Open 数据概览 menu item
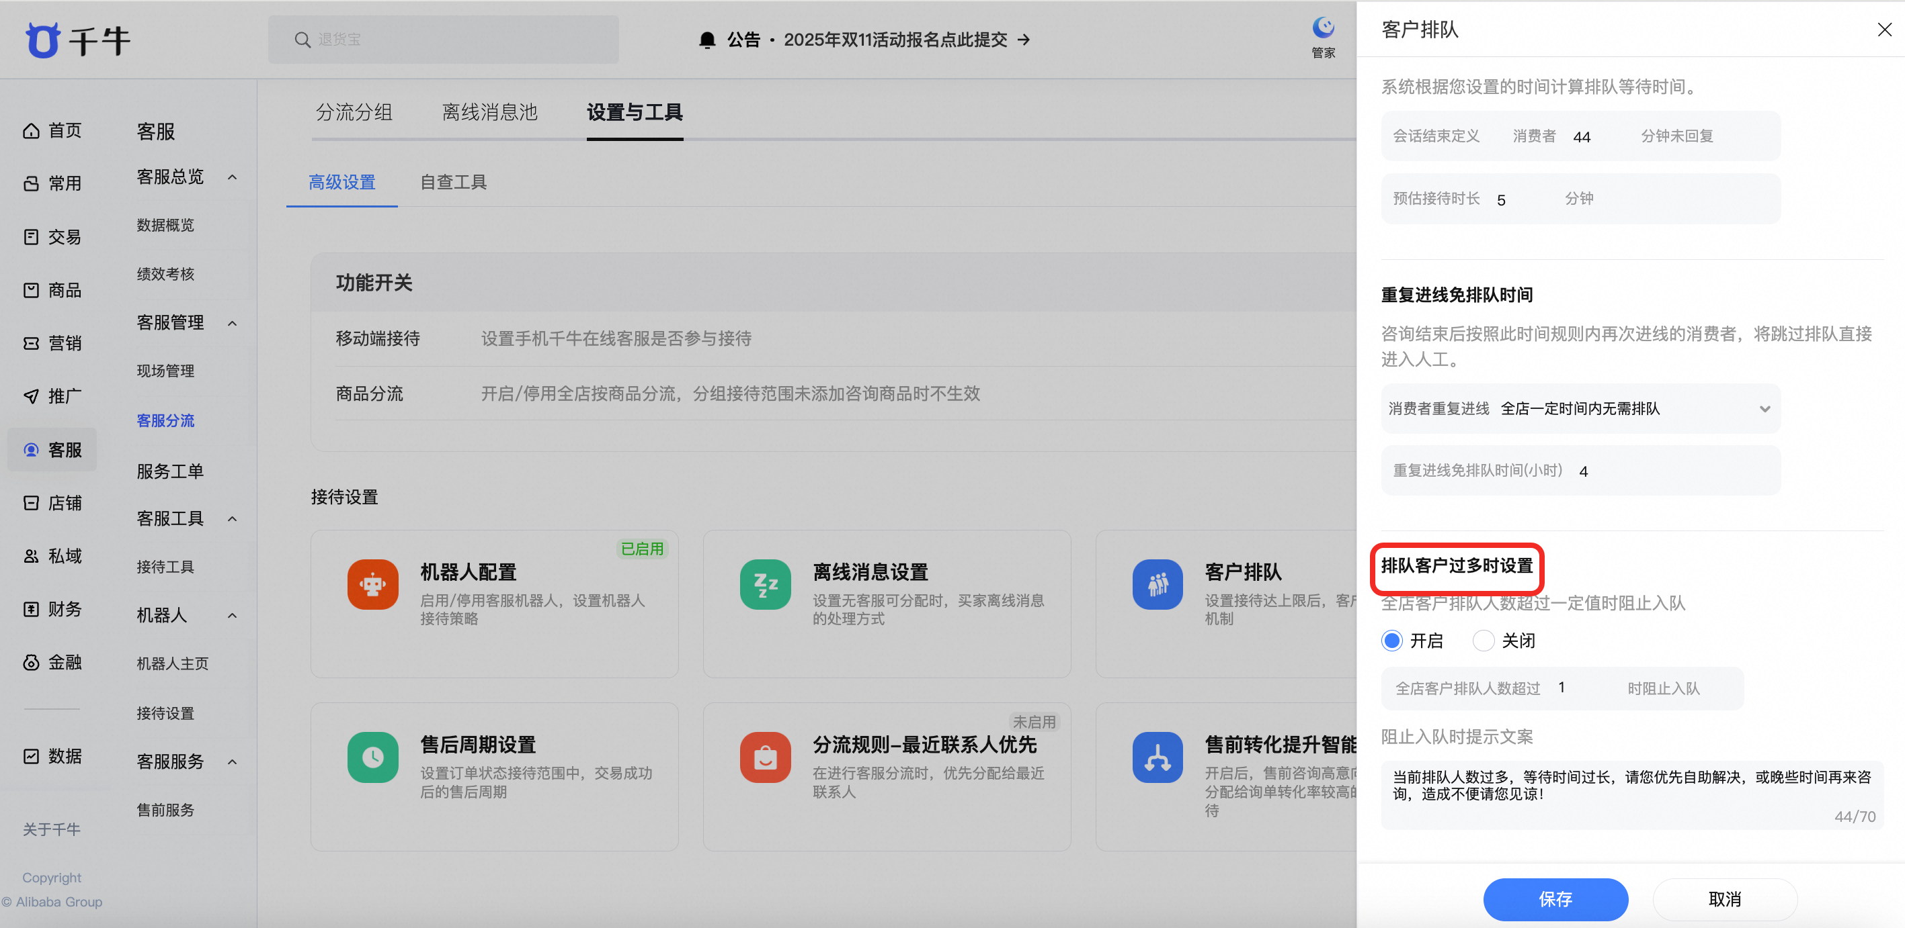The width and height of the screenshot is (1905, 928). pyautogui.click(x=165, y=224)
